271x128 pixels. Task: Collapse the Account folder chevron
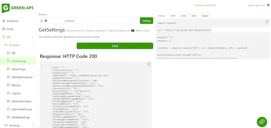tap(32, 45)
